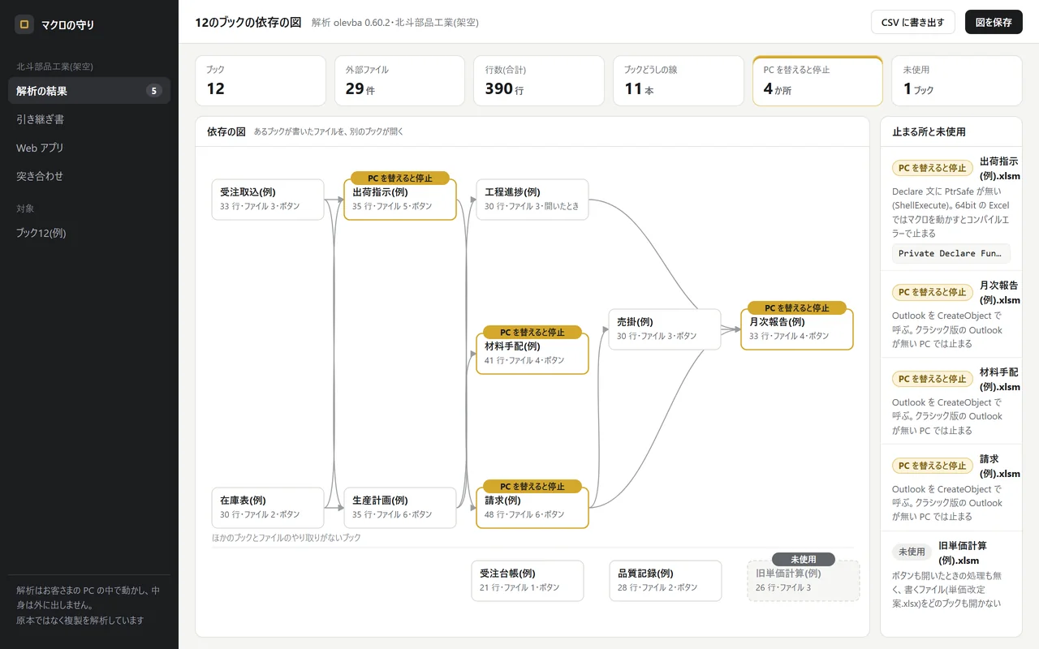Click the 12のブックの依存の図 page title
This screenshot has width=1039, height=649.
(248, 23)
